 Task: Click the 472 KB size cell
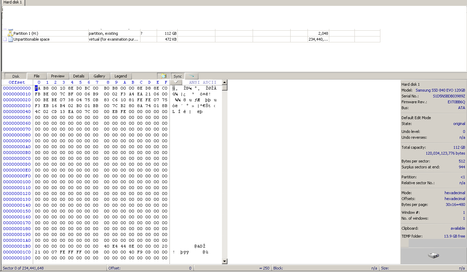(171, 39)
